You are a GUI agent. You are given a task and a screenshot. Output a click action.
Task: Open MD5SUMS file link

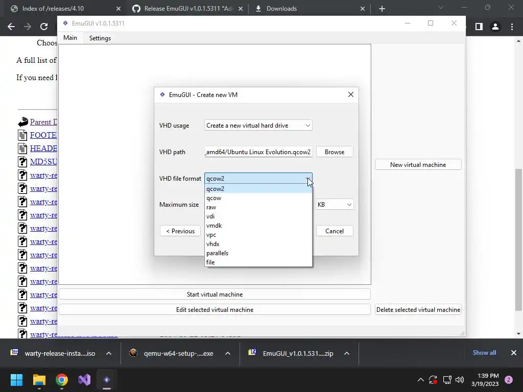click(43, 162)
